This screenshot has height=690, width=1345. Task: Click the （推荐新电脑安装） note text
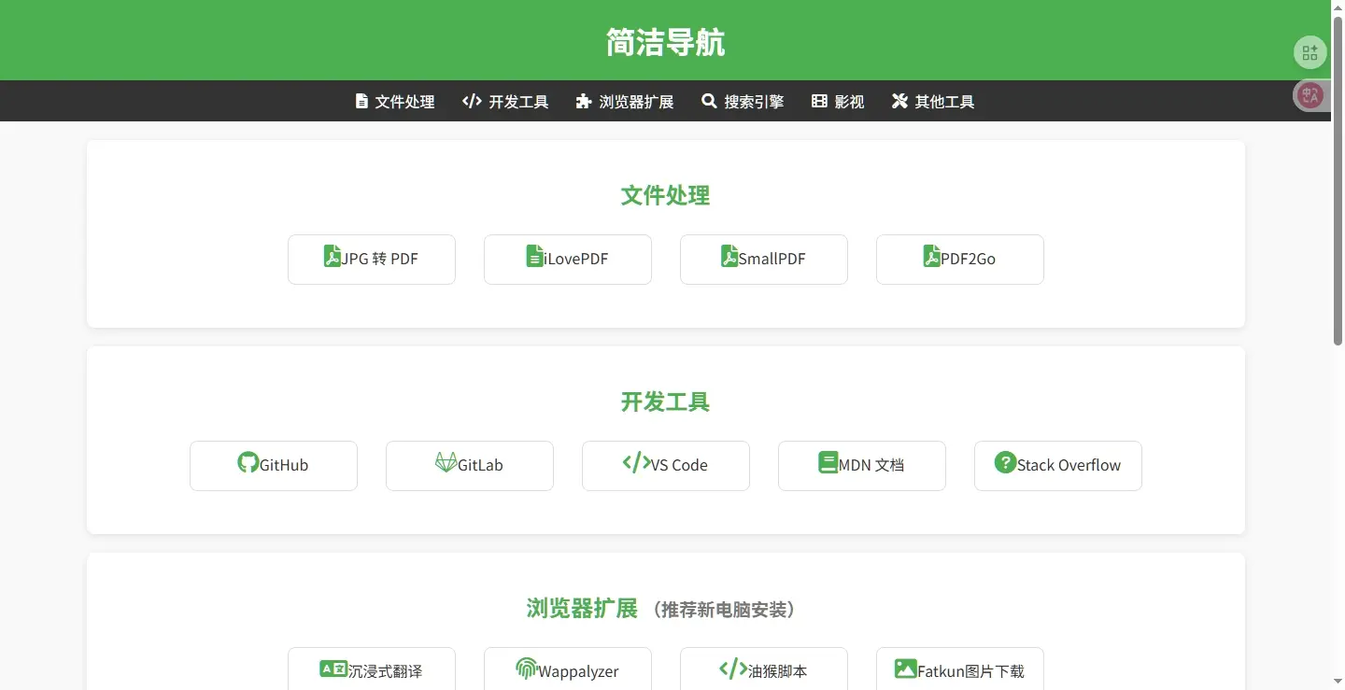click(725, 610)
